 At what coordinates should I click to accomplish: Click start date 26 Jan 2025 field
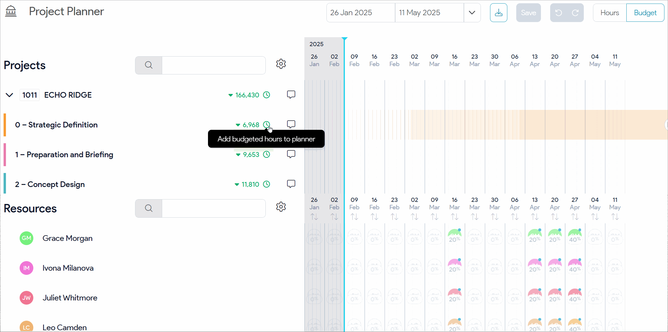coord(361,13)
